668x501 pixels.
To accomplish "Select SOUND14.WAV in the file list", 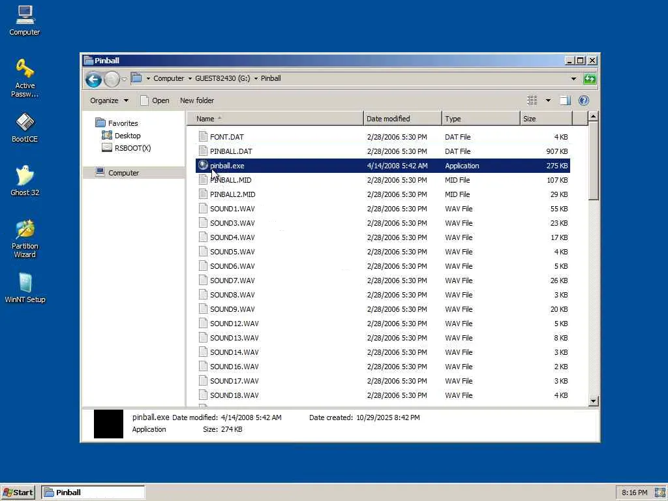I will (x=234, y=352).
